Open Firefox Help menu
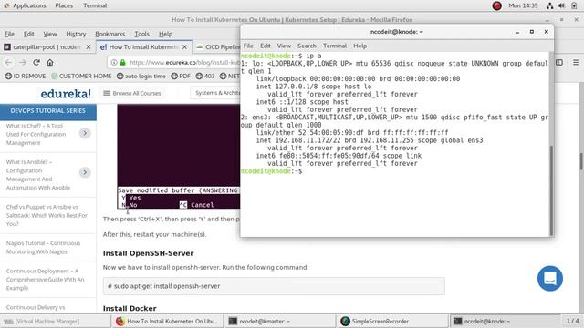The image size is (584, 328). coord(165,34)
